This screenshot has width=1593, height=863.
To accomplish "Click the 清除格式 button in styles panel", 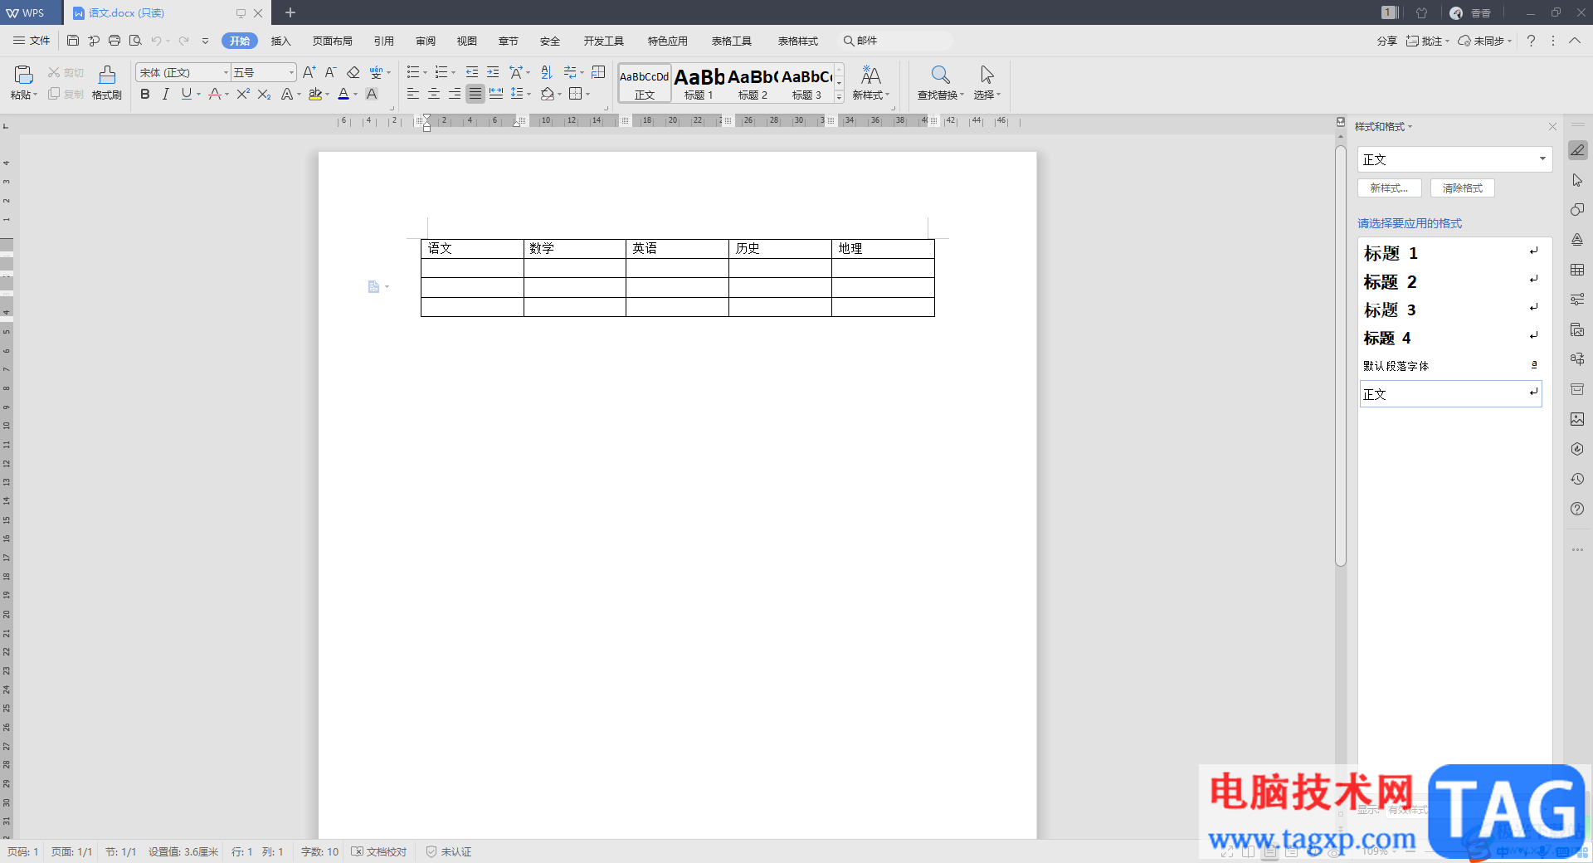I will 1462,188.
